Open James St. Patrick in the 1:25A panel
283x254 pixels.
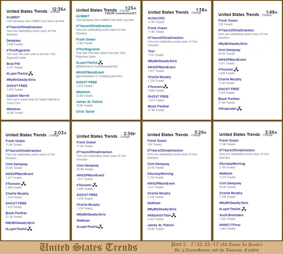coord(89,102)
